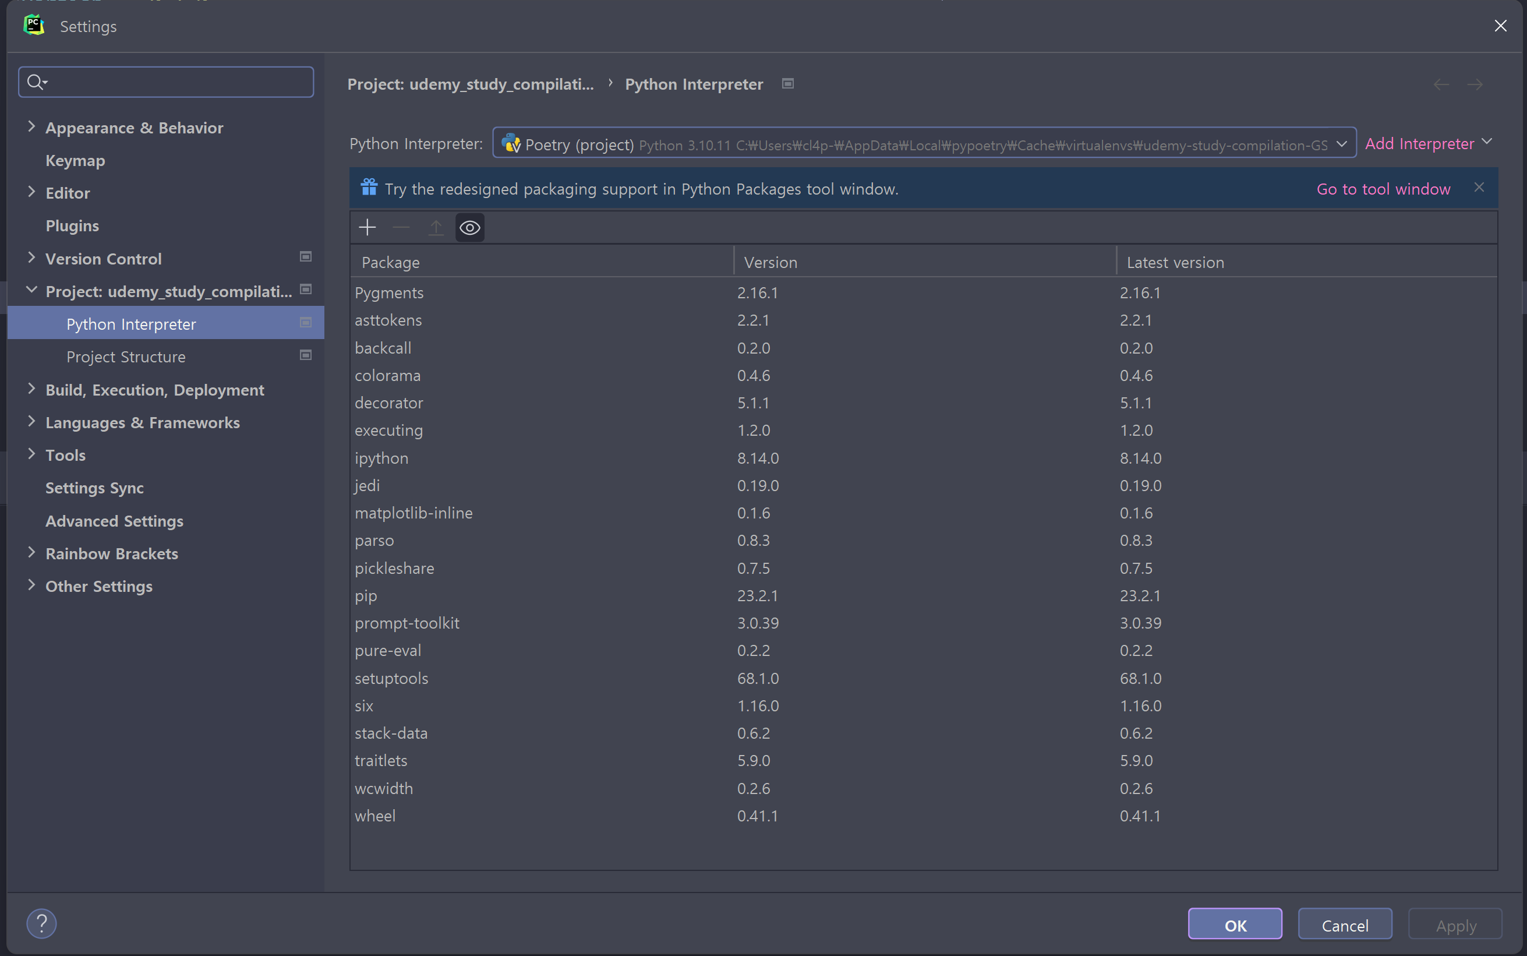Open the Python Interpreter dropdown
This screenshot has width=1527, height=956.
924,143
